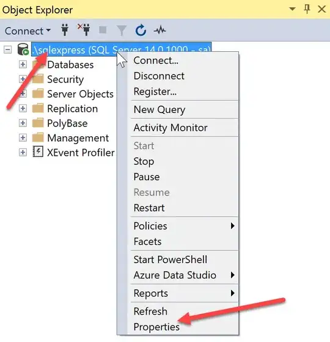Click the sqlexpress server database icon

23,49
